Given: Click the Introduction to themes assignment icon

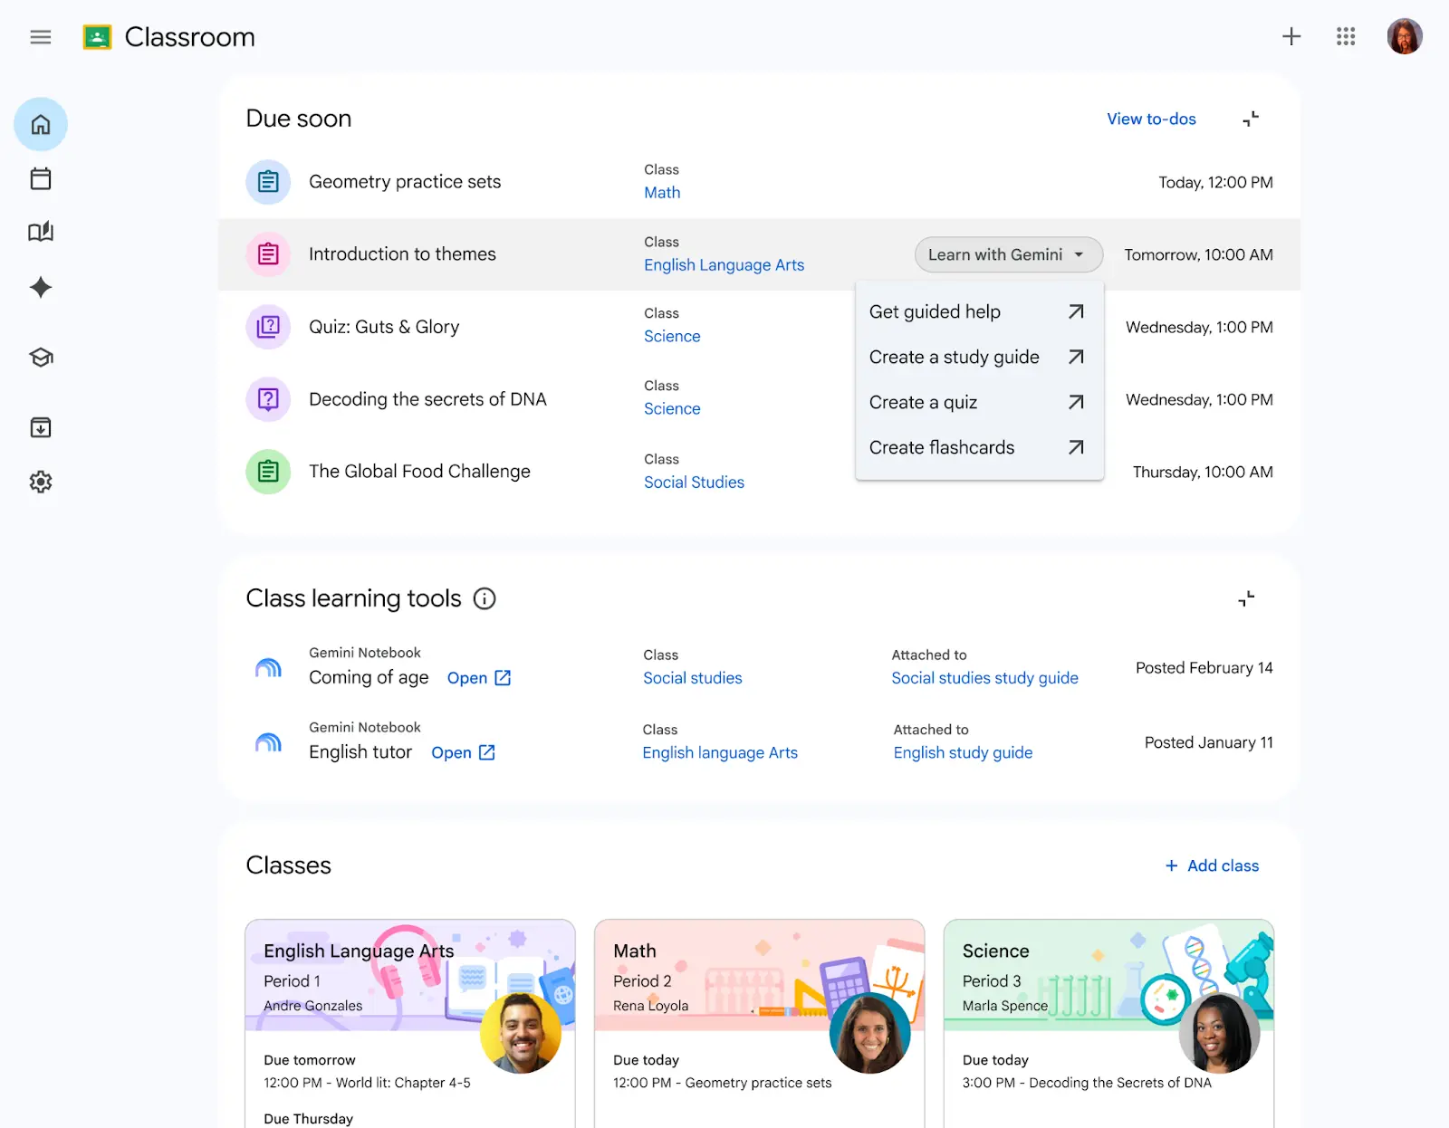Looking at the screenshot, I should (x=268, y=254).
